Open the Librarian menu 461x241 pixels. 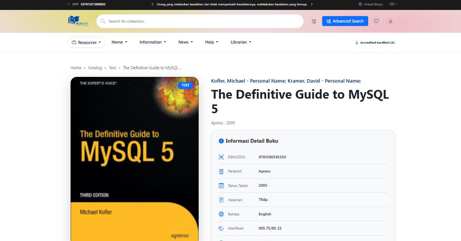click(x=241, y=42)
